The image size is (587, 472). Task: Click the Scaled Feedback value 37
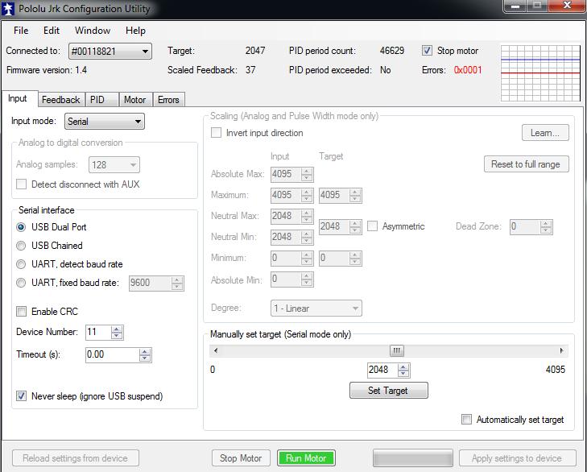pyautogui.click(x=250, y=70)
